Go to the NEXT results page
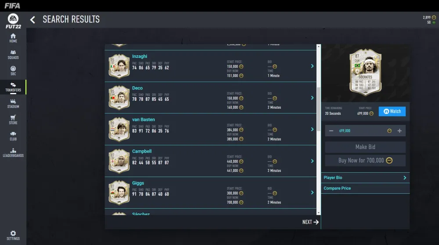 click(x=310, y=222)
